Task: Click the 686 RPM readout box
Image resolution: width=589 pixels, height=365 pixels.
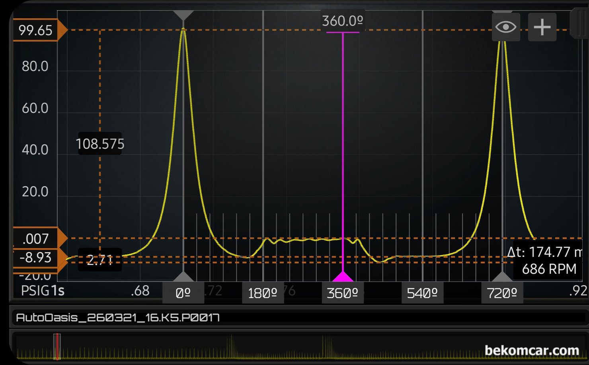Action: (549, 269)
